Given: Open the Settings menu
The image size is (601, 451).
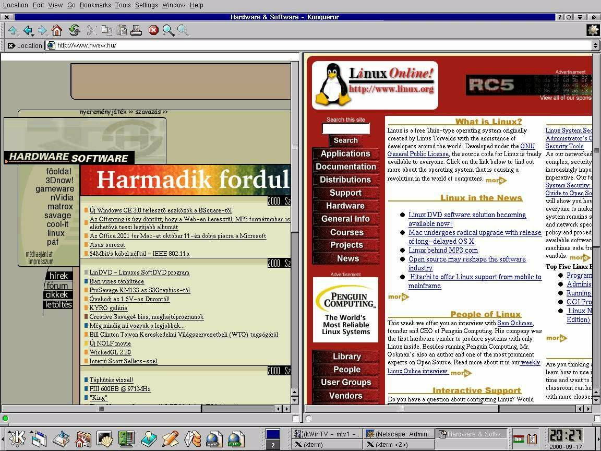Looking at the screenshot, I should click(x=147, y=5).
